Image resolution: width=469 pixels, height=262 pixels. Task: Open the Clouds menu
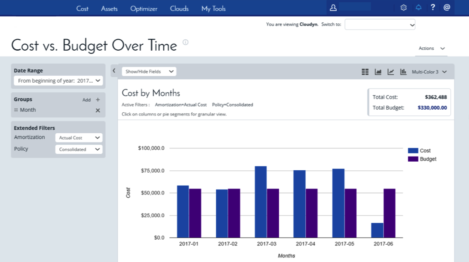pyautogui.click(x=179, y=8)
